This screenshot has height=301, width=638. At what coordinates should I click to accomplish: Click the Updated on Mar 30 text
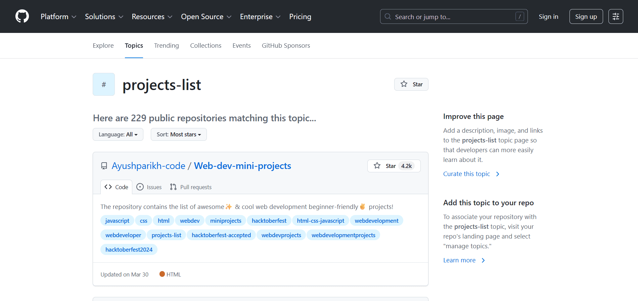125,274
